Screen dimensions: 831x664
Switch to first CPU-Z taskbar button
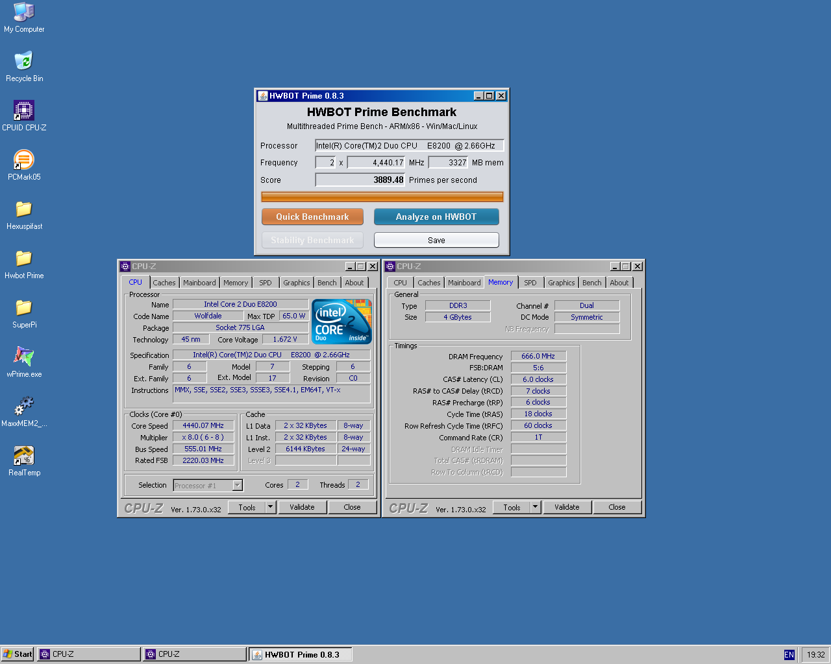pyautogui.click(x=88, y=654)
